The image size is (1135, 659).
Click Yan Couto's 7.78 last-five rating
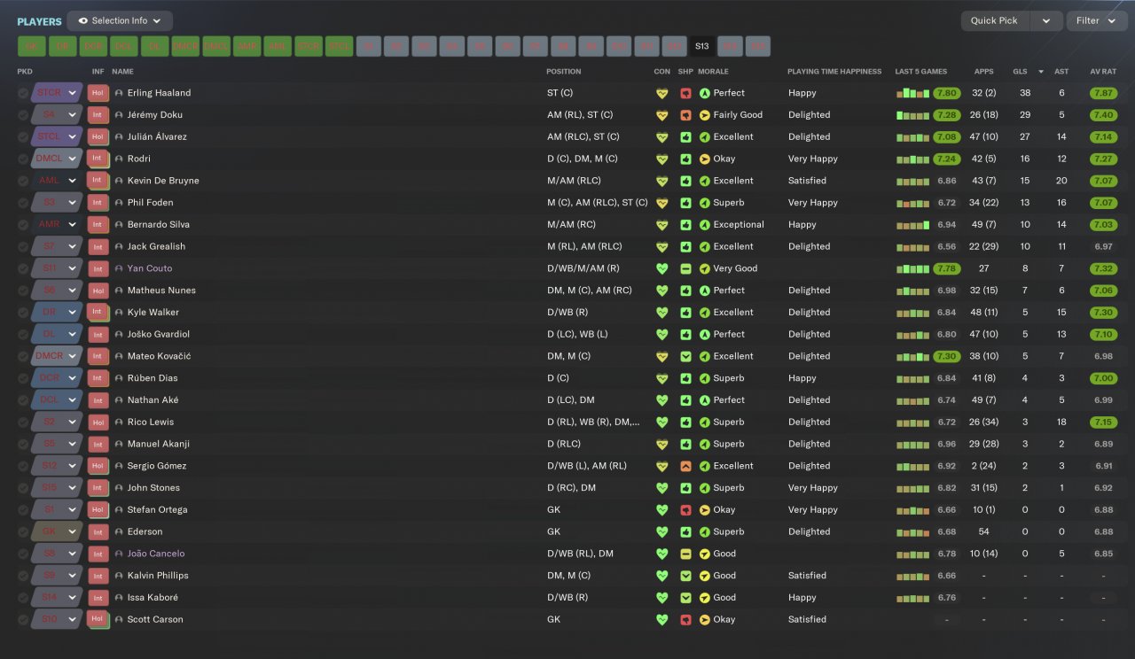pos(946,268)
